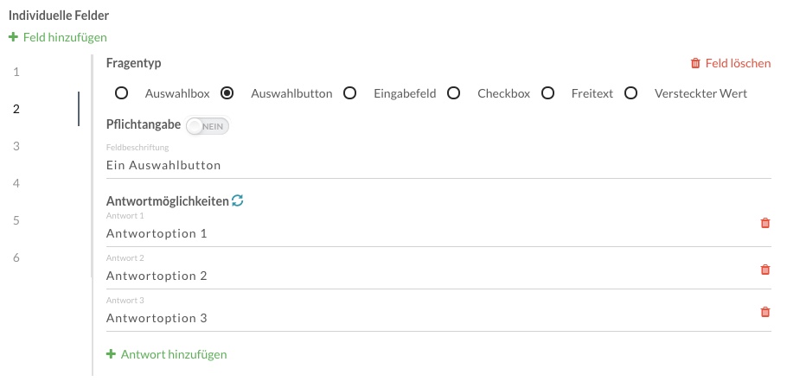The image size is (787, 381).
Task: Go to field number 6
Action: [16, 257]
